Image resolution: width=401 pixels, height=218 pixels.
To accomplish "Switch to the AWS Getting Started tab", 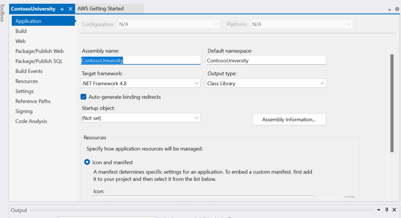I will (101, 9).
